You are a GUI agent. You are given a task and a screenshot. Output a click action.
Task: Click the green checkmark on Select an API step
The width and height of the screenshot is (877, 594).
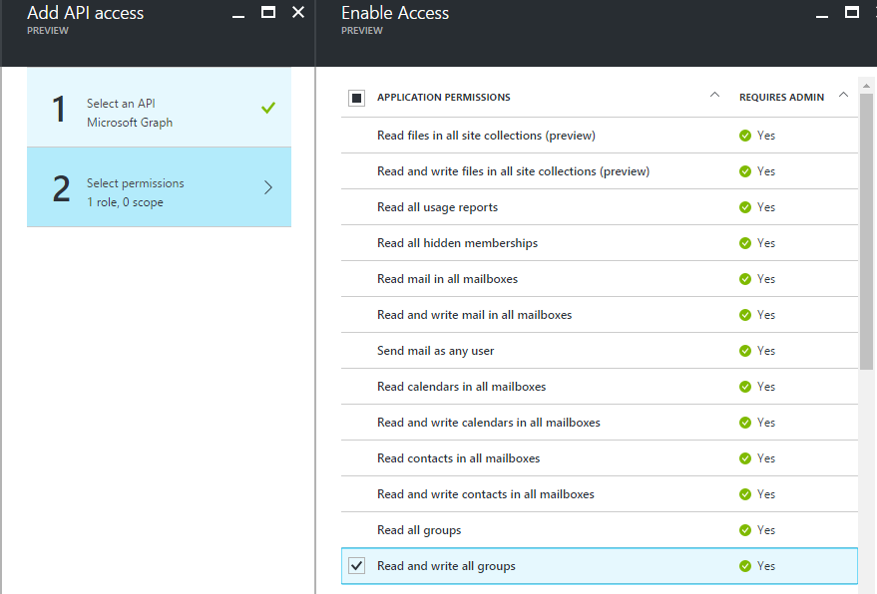pos(267,108)
